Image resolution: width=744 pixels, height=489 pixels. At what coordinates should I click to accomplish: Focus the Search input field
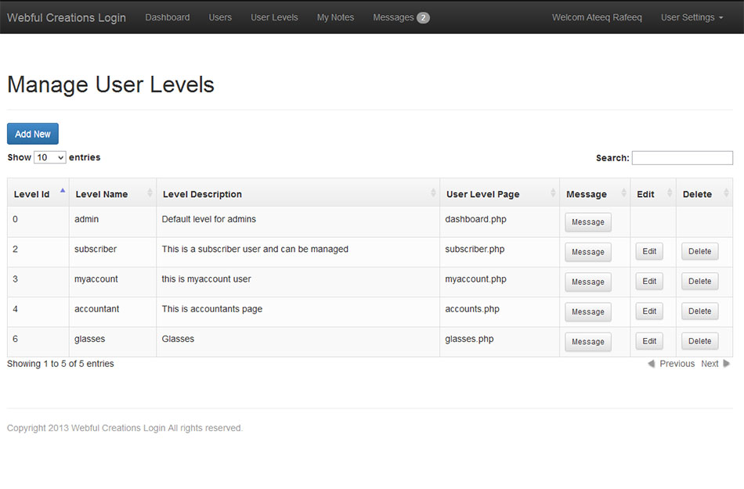[682, 158]
